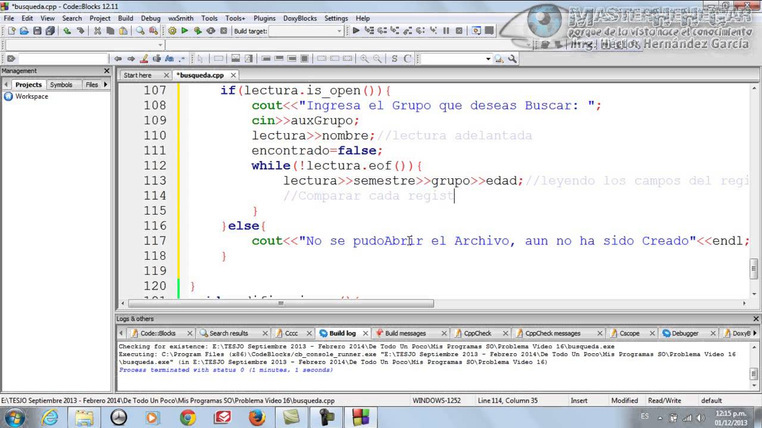Click the Windows Start button
Image resolution: width=762 pixels, height=428 pixels.
point(13,417)
